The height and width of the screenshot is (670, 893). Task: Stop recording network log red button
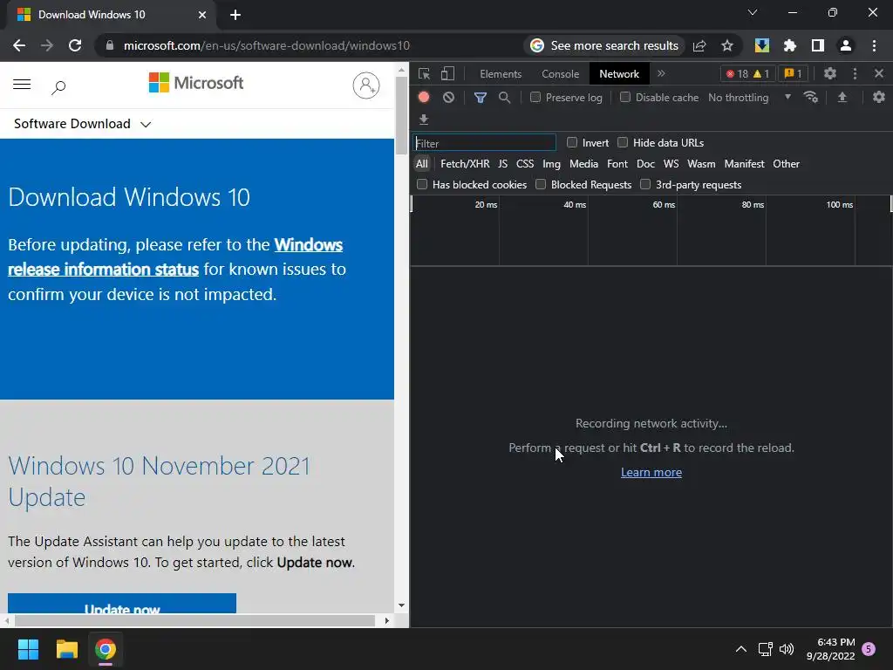(424, 98)
